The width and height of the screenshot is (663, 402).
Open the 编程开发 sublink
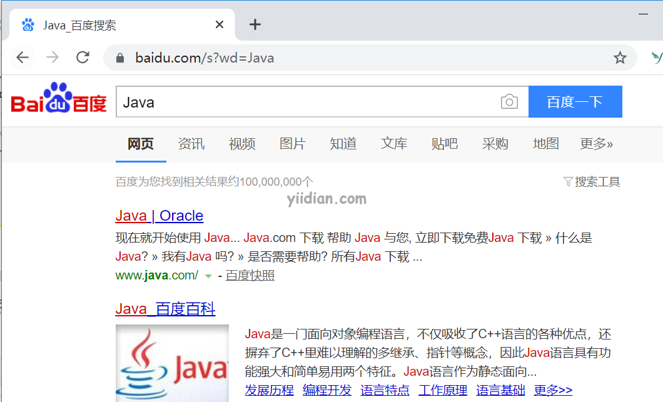click(327, 389)
